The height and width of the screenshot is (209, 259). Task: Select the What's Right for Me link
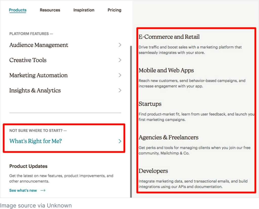tap(36, 141)
